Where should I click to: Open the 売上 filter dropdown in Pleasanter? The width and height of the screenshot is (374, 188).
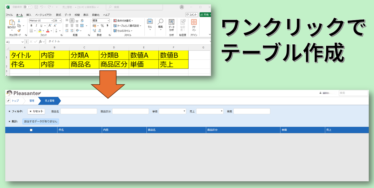tap(210, 111)
